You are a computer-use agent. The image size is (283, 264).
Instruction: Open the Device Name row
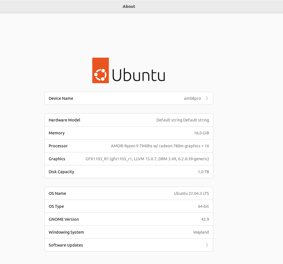pos(129,98)
